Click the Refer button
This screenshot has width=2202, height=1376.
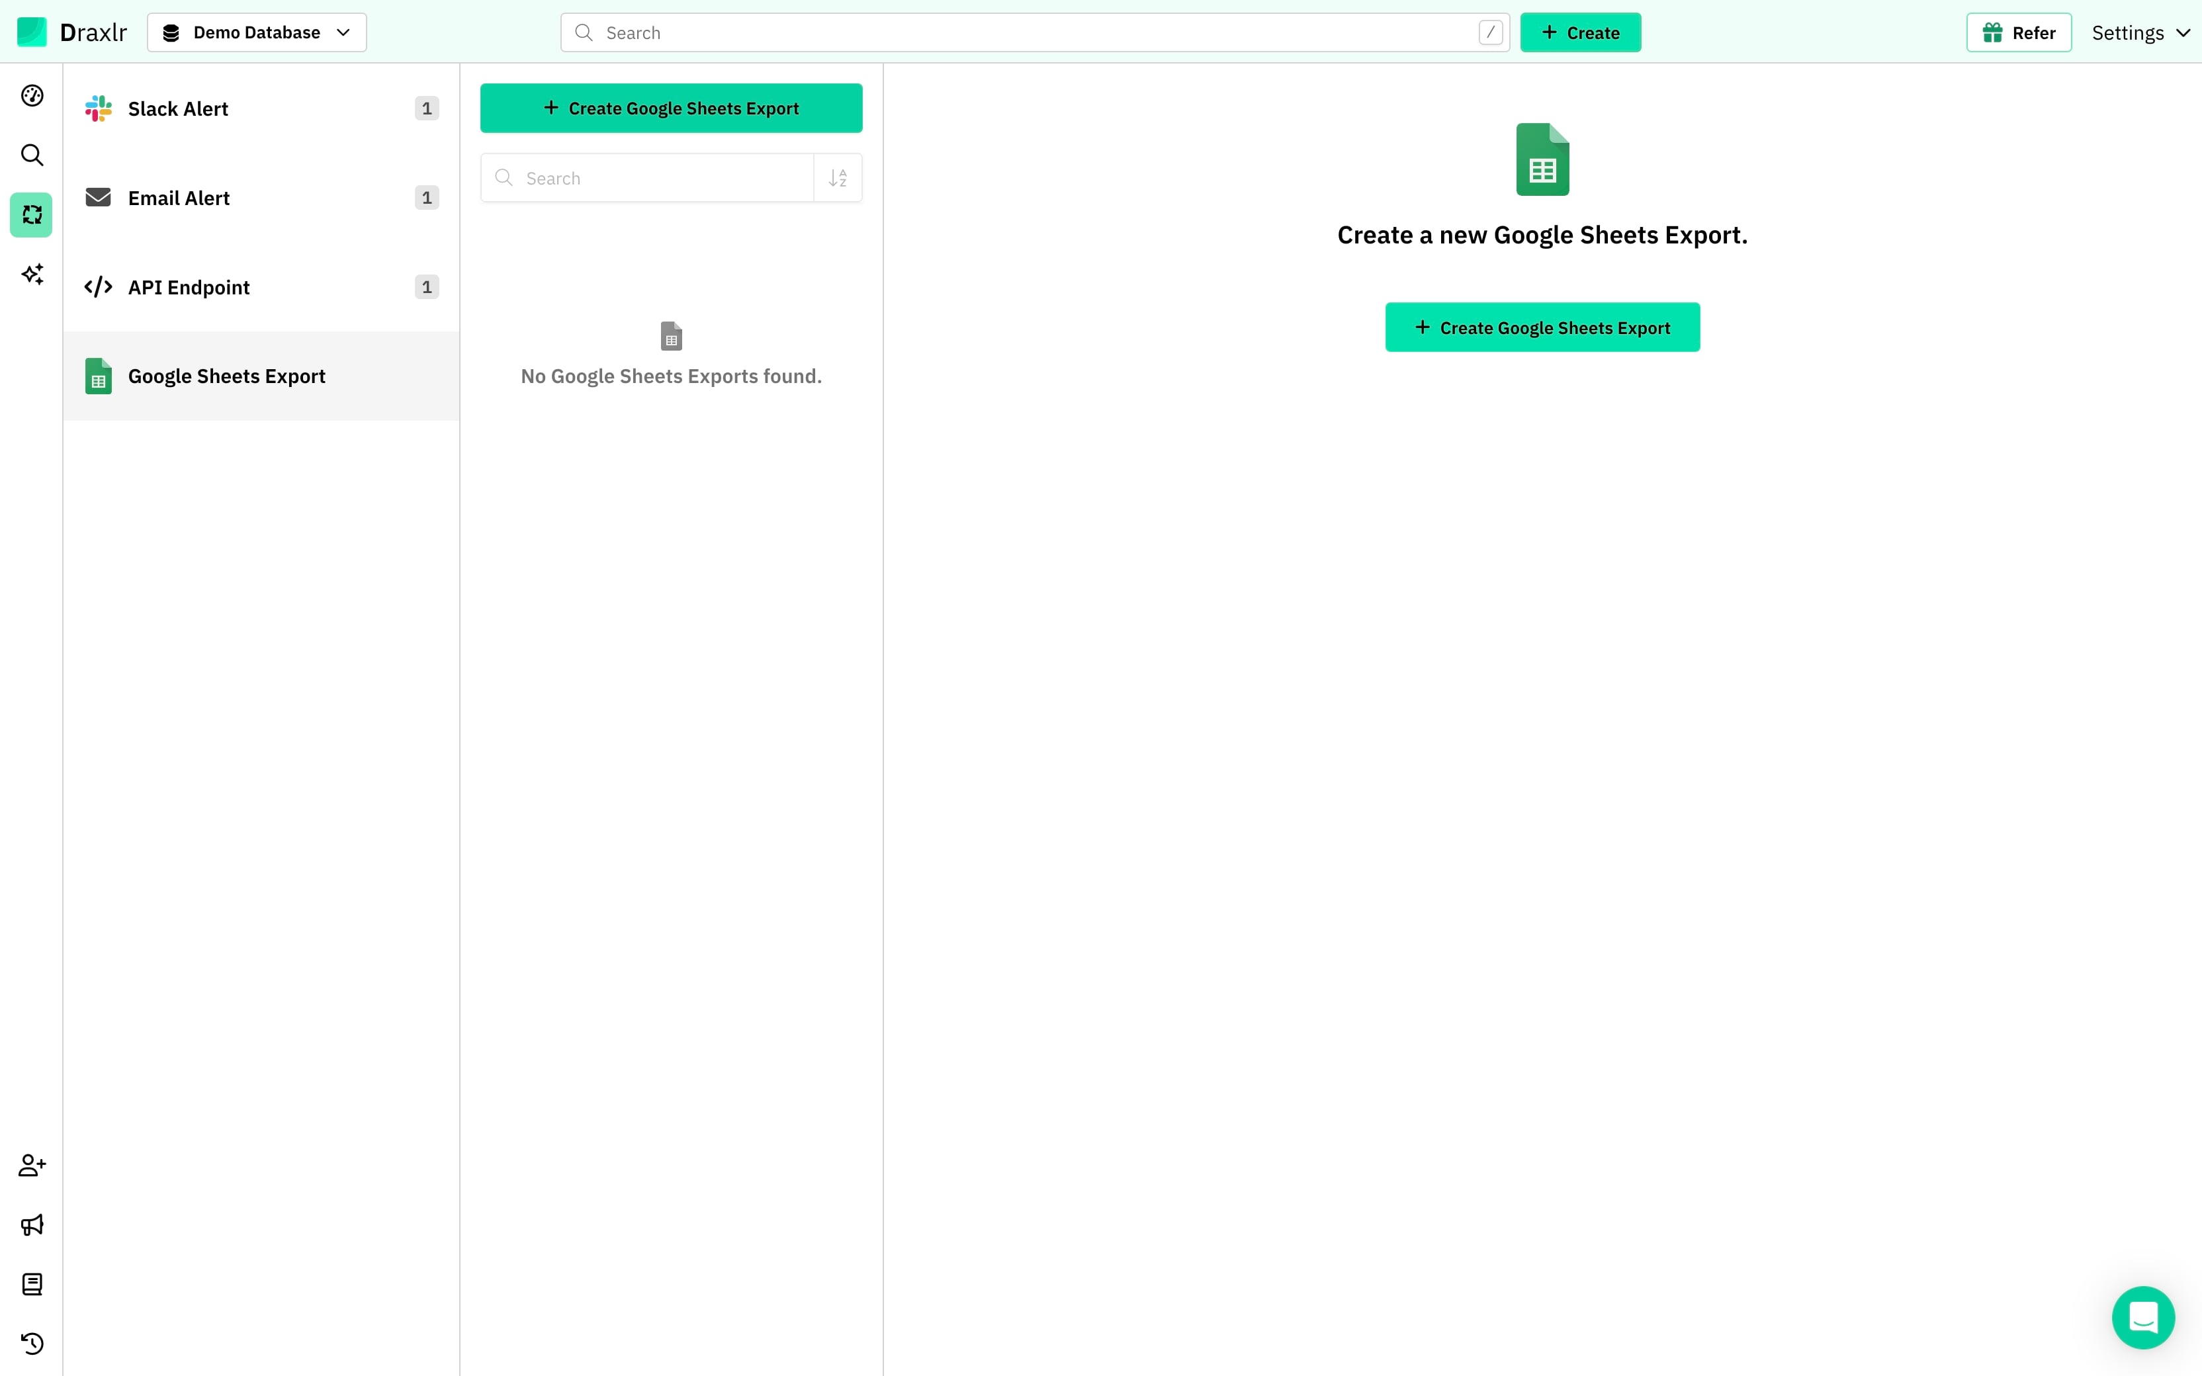[x=2018, y=33]
